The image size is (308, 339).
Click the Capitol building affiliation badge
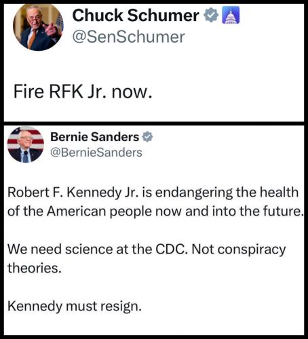[231, 15]
